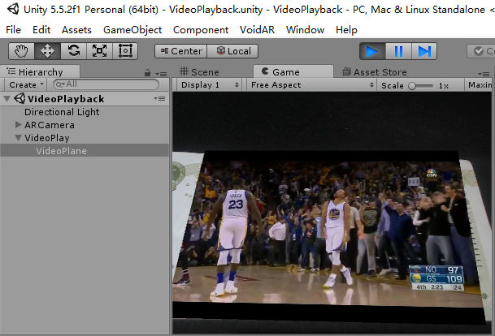Step forward one frame
This screenshot has height=336, width=495.
point(424,51)
